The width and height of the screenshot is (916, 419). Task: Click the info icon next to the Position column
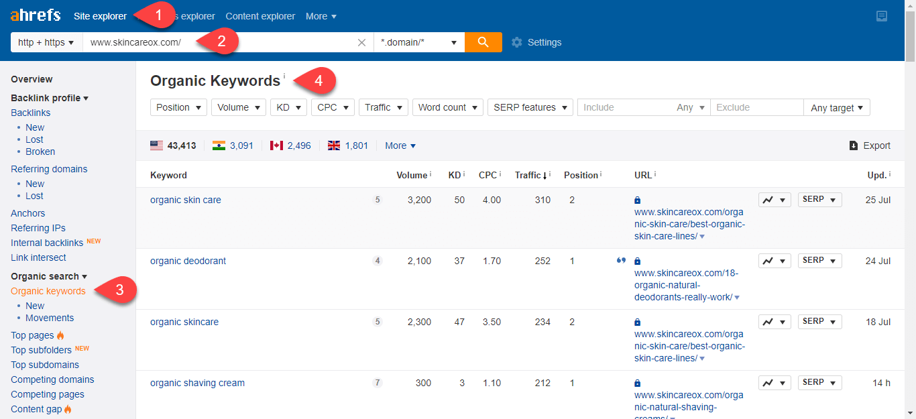point(601,174)
